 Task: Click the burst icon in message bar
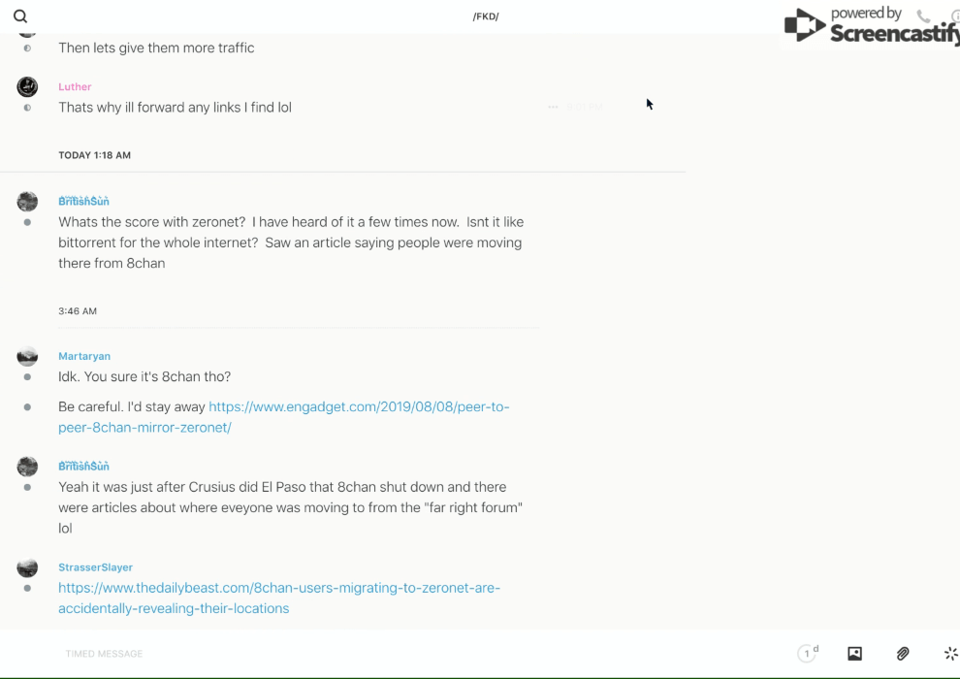[x=950, y=654]
